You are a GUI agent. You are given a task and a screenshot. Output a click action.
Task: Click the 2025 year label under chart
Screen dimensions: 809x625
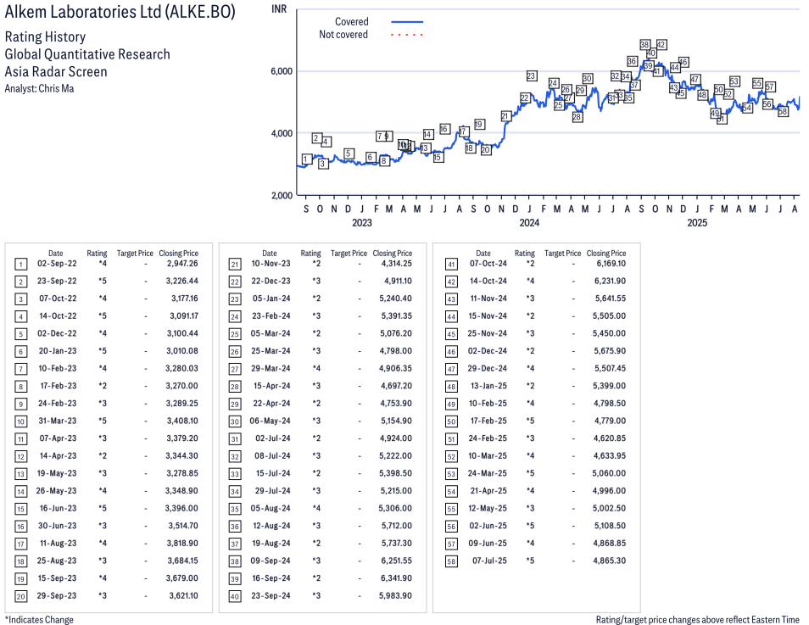click(x=697, y=223)
